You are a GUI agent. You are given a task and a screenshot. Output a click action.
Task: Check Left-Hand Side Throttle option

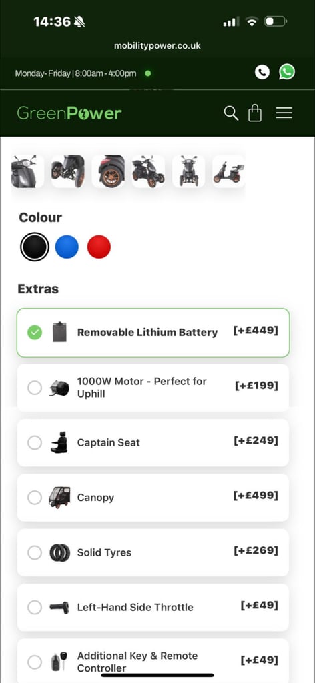(x=153, y=607)
